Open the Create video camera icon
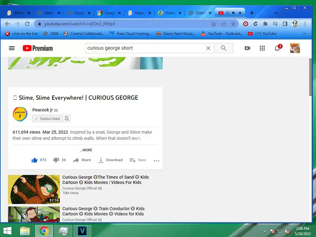The height and width of the screenshot is (237, 316). (x=247, y=48)
